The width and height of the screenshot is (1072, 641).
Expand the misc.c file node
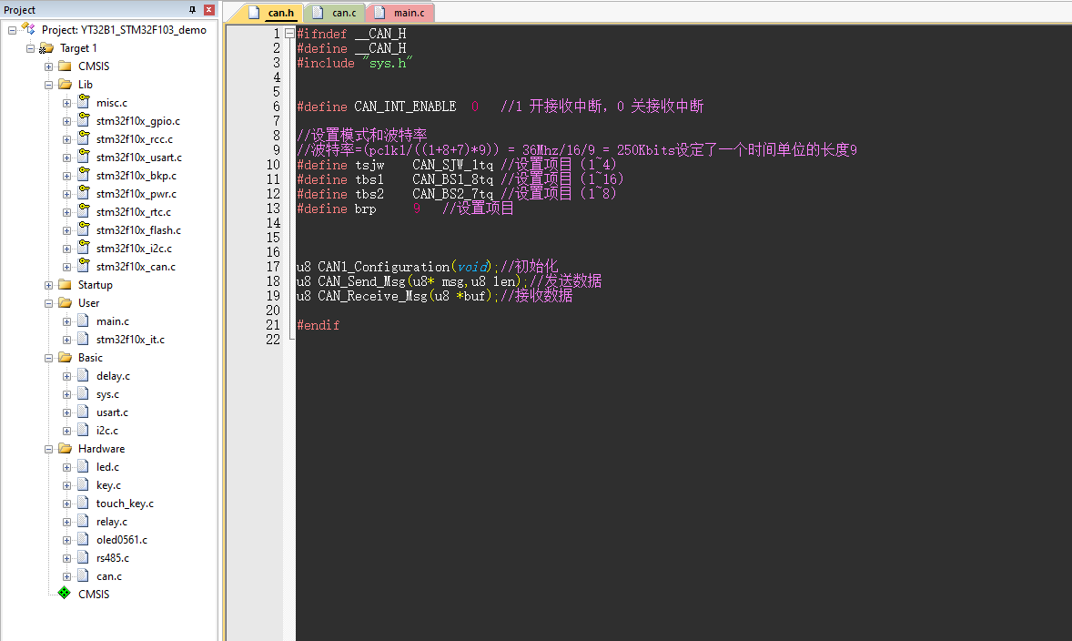click(67, 103)
